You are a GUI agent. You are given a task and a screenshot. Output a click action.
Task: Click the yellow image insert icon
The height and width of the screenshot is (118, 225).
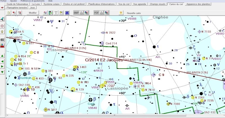61,13
